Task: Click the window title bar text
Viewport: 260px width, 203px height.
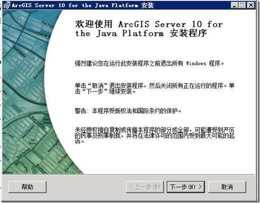Action: click(x=83, y=5)
